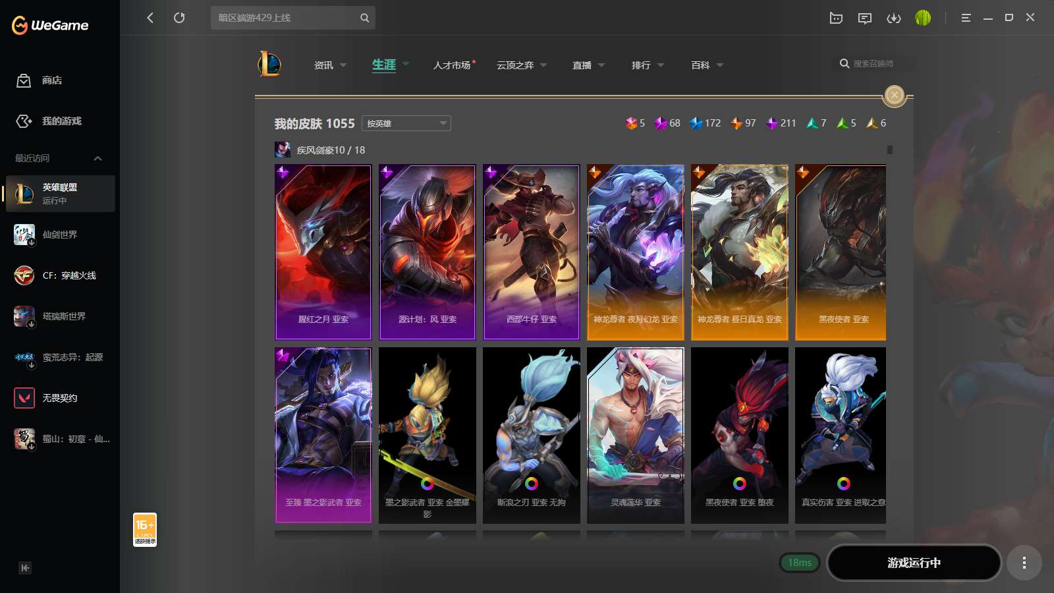Open the 排行 tab

(x=641, y=65)
